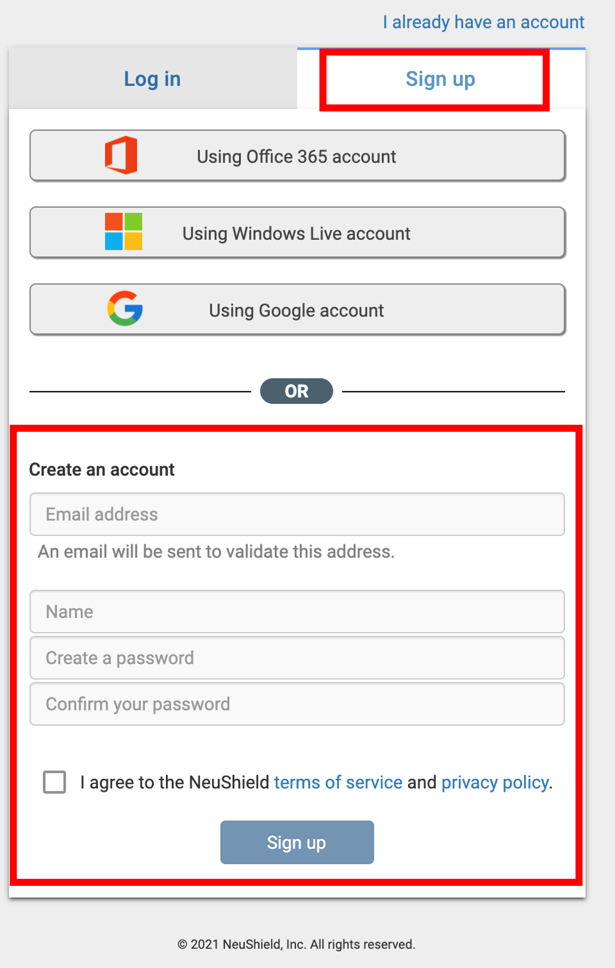Focus the Email address field
Viewport: 615px width, 968px height.
[x=297, y=514]
